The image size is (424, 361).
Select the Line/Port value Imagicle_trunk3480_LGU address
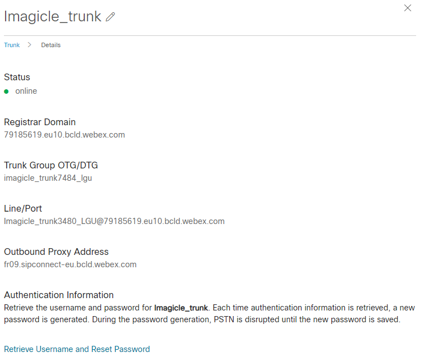(x=114, y=221)
